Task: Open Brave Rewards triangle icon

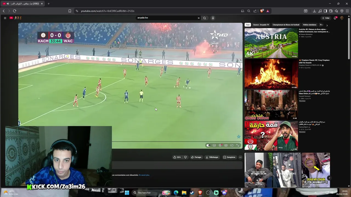Action: pyautogui.click(x=268, y=11)
